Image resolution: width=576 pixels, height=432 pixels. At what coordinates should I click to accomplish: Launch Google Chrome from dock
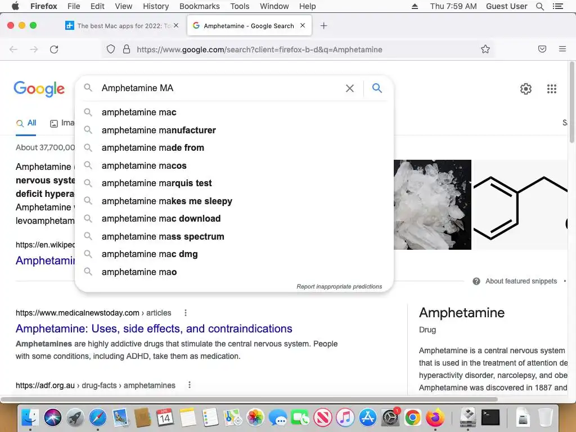tap(412, 418)
